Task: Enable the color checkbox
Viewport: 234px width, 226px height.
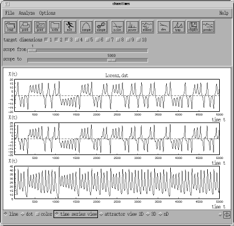Action: coord(38,214)
